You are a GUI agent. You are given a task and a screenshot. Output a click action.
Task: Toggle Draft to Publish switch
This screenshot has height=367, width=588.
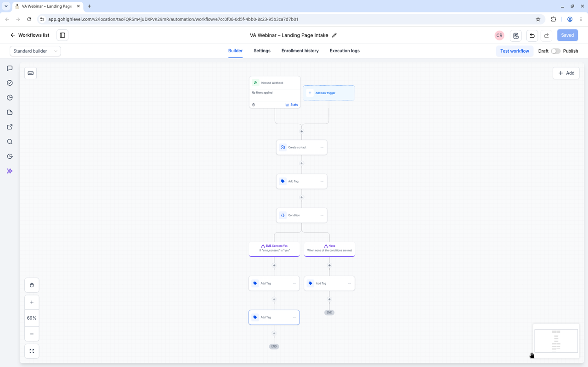coord(556,51)
